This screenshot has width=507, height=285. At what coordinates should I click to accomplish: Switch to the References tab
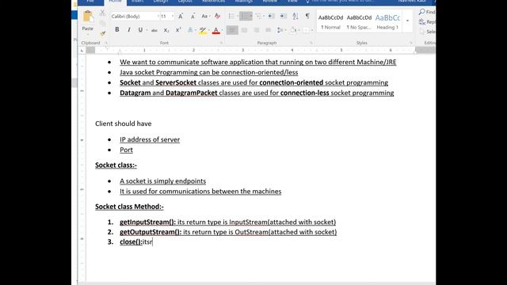click(213, 2)
